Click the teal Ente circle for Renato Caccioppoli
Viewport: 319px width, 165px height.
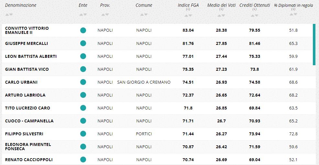pos(83,160)
